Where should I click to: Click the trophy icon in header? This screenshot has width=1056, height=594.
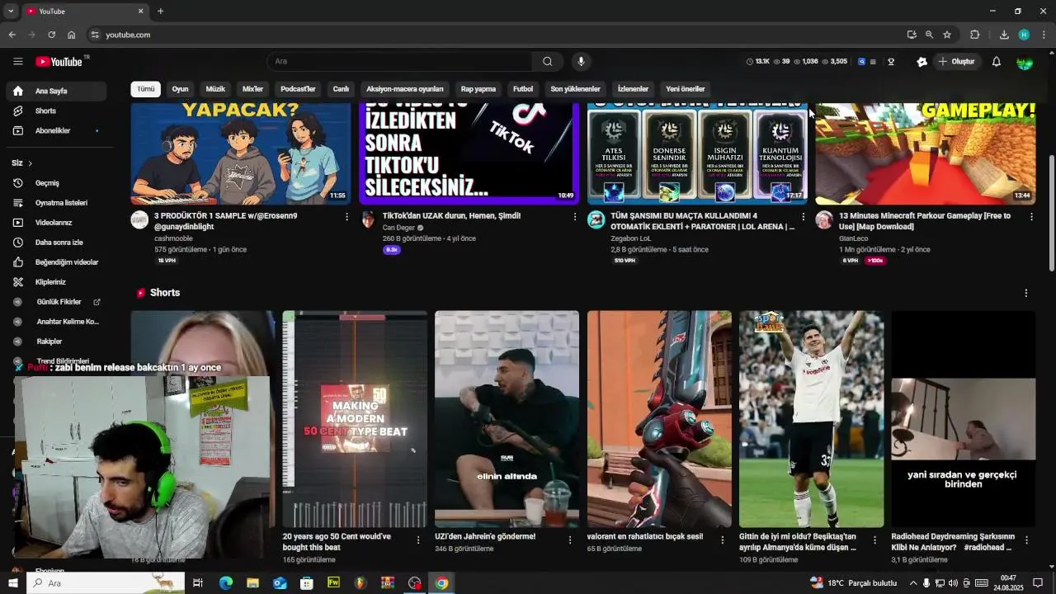click(891, 61)
